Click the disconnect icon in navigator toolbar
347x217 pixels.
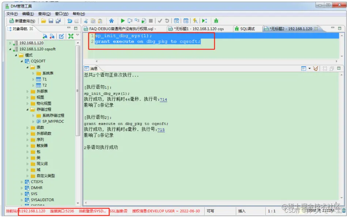(x=52, y=36)
